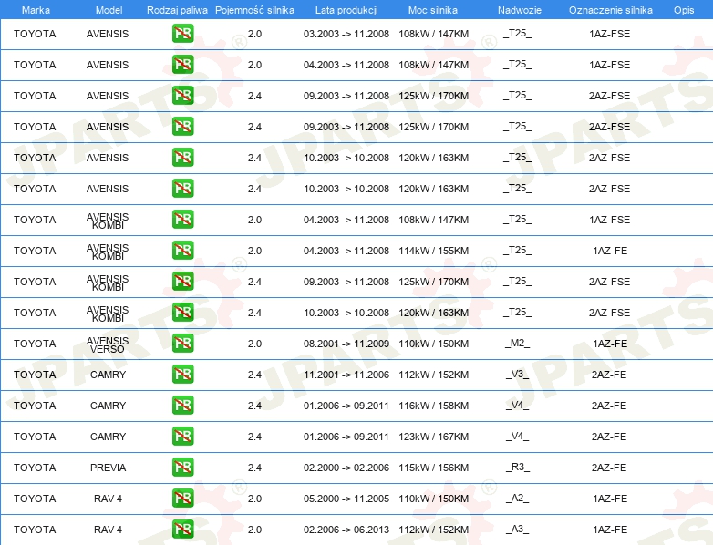Click the Opis column header
713x545 pixels.
684,10
